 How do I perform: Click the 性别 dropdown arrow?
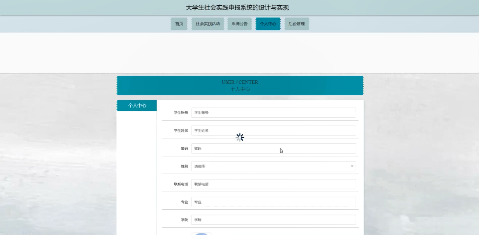(352, 166)
